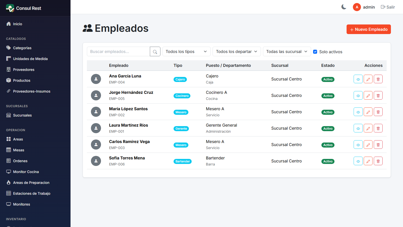The width and height of the screenshot is (403, 227).
Task: Edit employee María López Santos
Action: tap(368, 112)
